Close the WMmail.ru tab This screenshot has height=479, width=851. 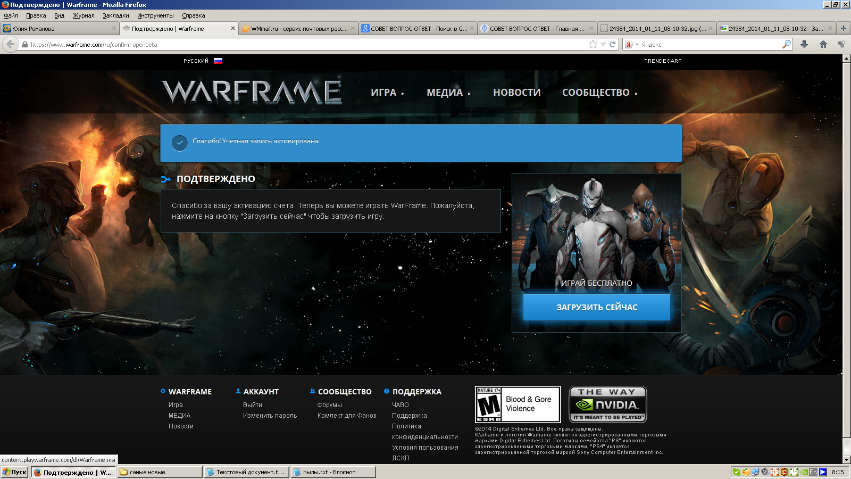(352, 29)
